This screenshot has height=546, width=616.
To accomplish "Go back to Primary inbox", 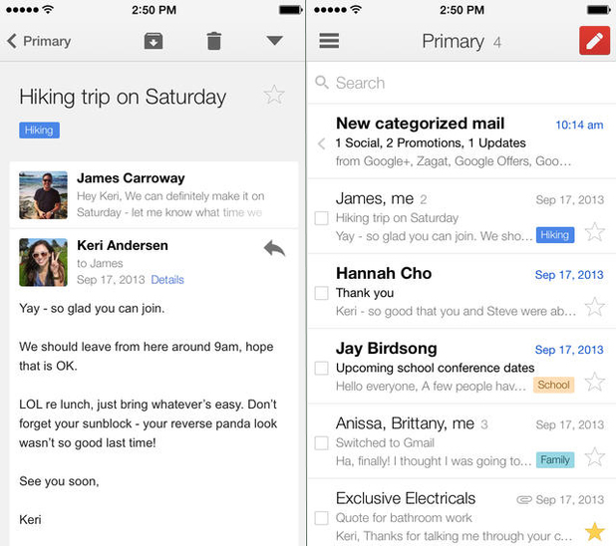I will point(40,41).
